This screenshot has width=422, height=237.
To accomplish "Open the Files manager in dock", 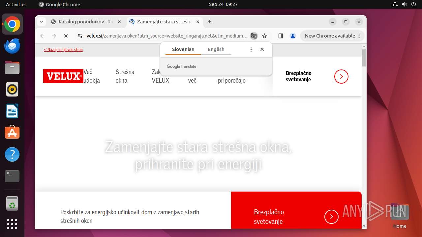I will [12, 68].
